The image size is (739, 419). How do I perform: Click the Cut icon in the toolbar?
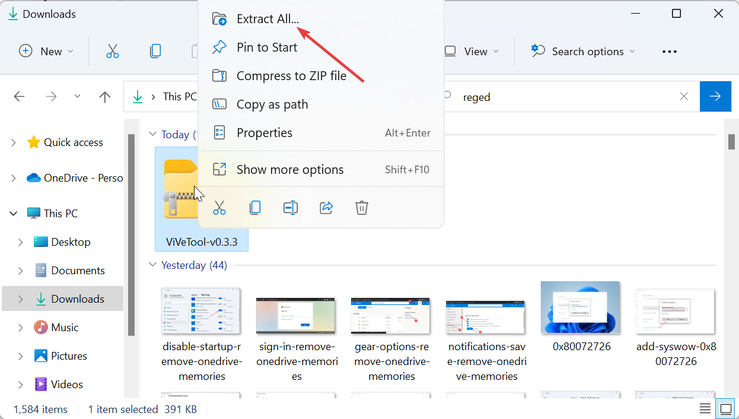coord(113,52)
